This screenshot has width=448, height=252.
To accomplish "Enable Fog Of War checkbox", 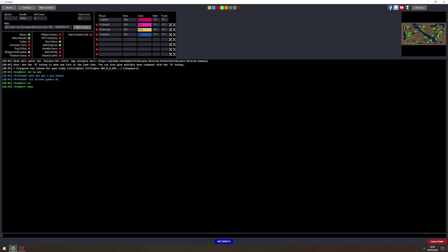I will tap(29, 49).
